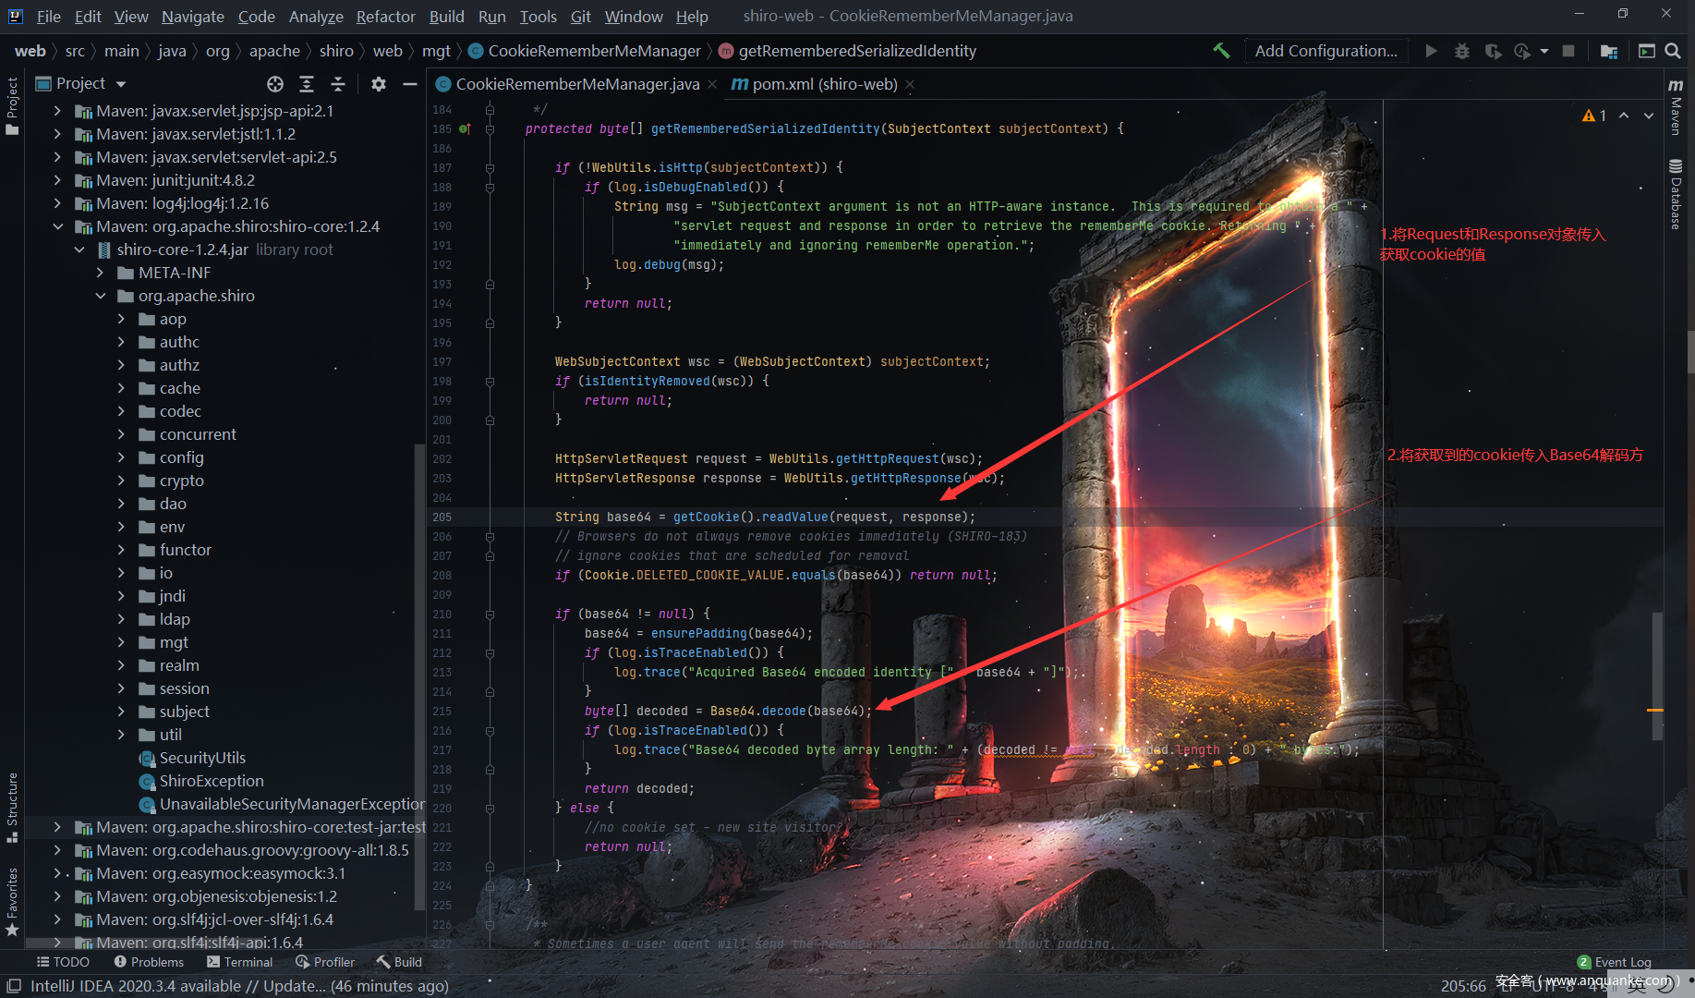This screenshot has height=998, width=1695.
Task: Collapse the org.apache.shiro package
Action: (x=101, y=296)
